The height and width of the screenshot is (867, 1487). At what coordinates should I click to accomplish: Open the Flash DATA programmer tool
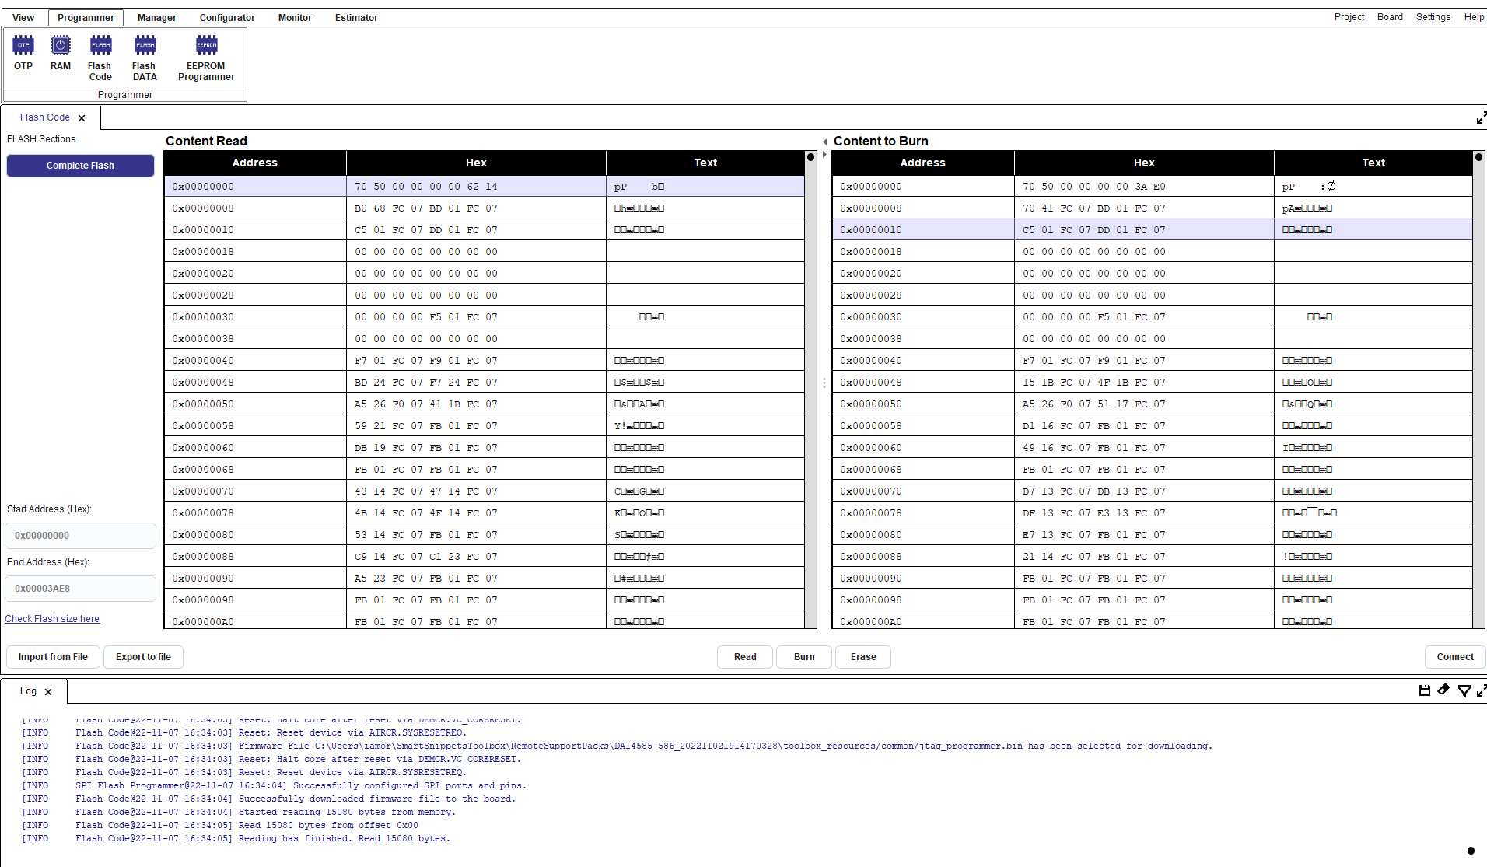pyautogui.click(x=145, y=58)
